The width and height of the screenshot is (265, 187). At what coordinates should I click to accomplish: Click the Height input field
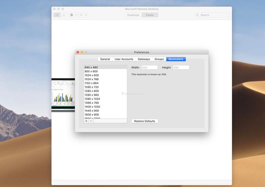[x=181, y=67]
